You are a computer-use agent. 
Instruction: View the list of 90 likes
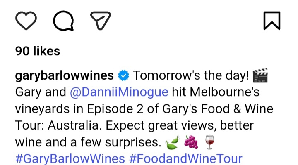pos(38,51)
